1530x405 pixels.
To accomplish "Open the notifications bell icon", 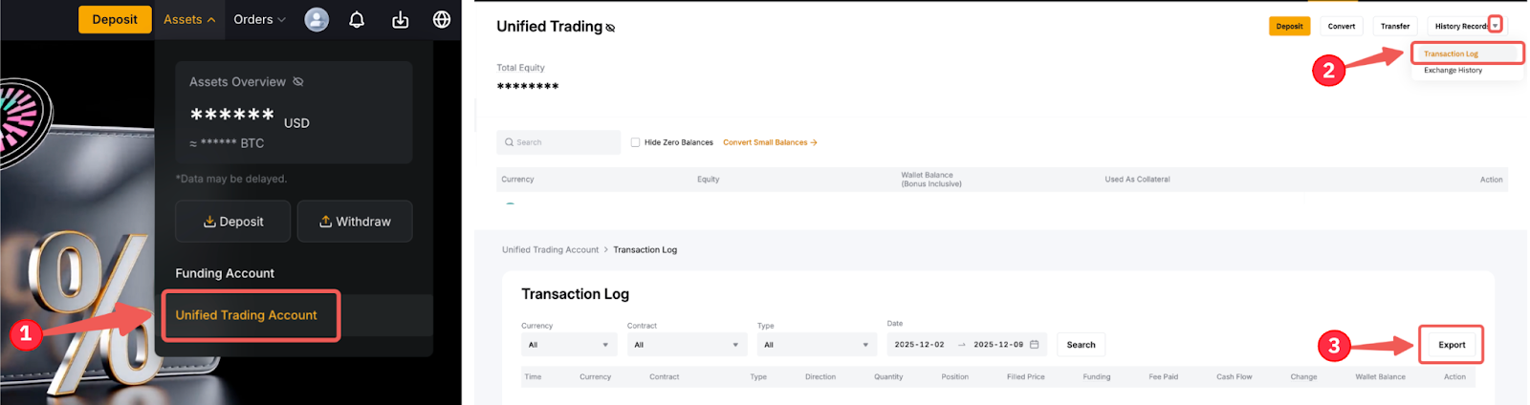I will point(357,19).
